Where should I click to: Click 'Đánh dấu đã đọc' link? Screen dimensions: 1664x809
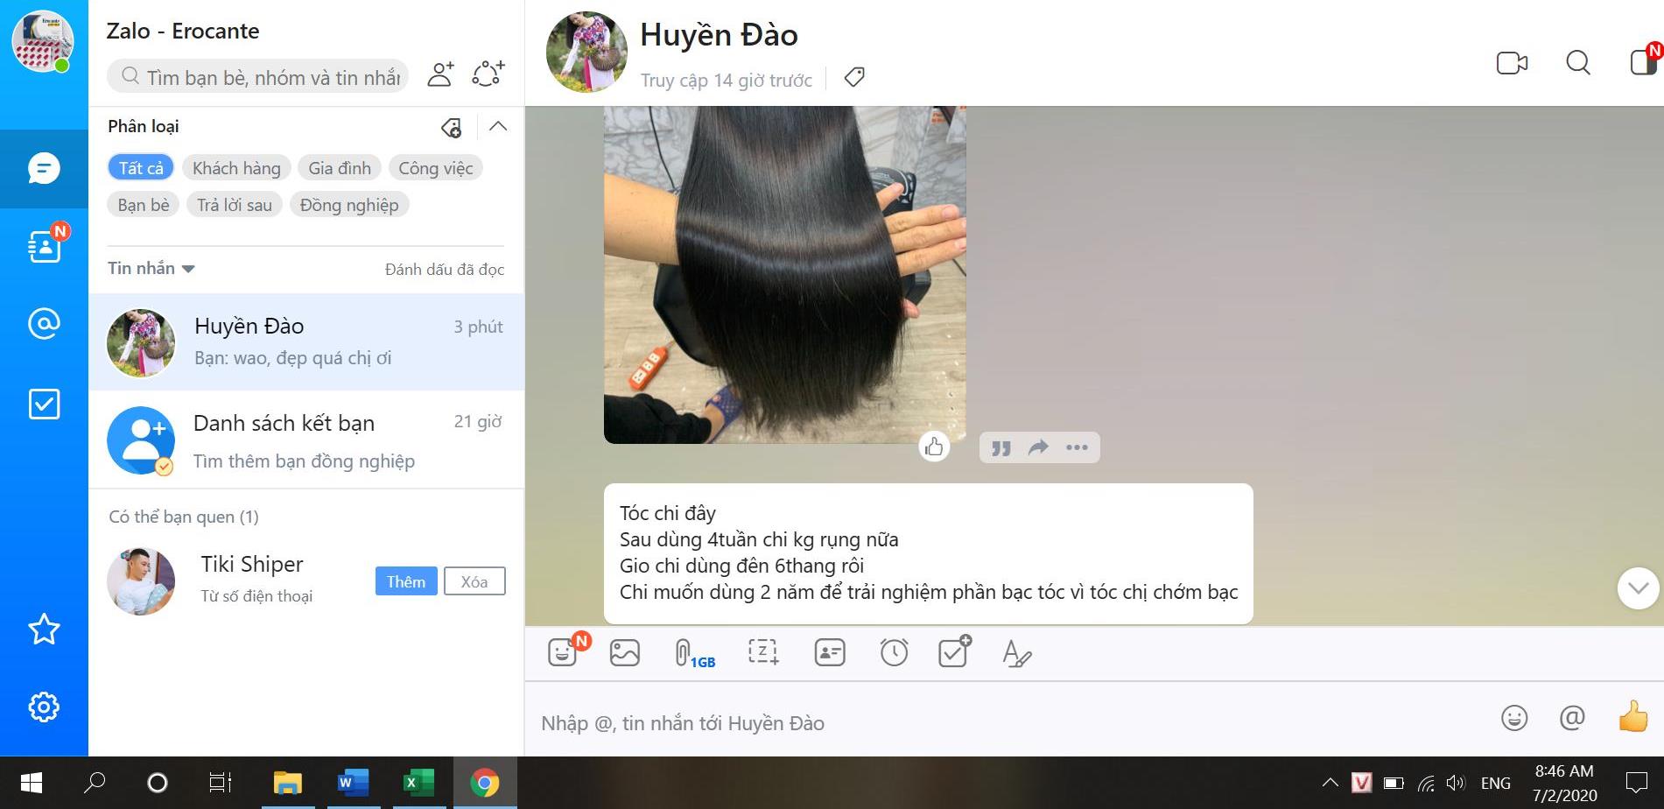[x=444, y=270]
